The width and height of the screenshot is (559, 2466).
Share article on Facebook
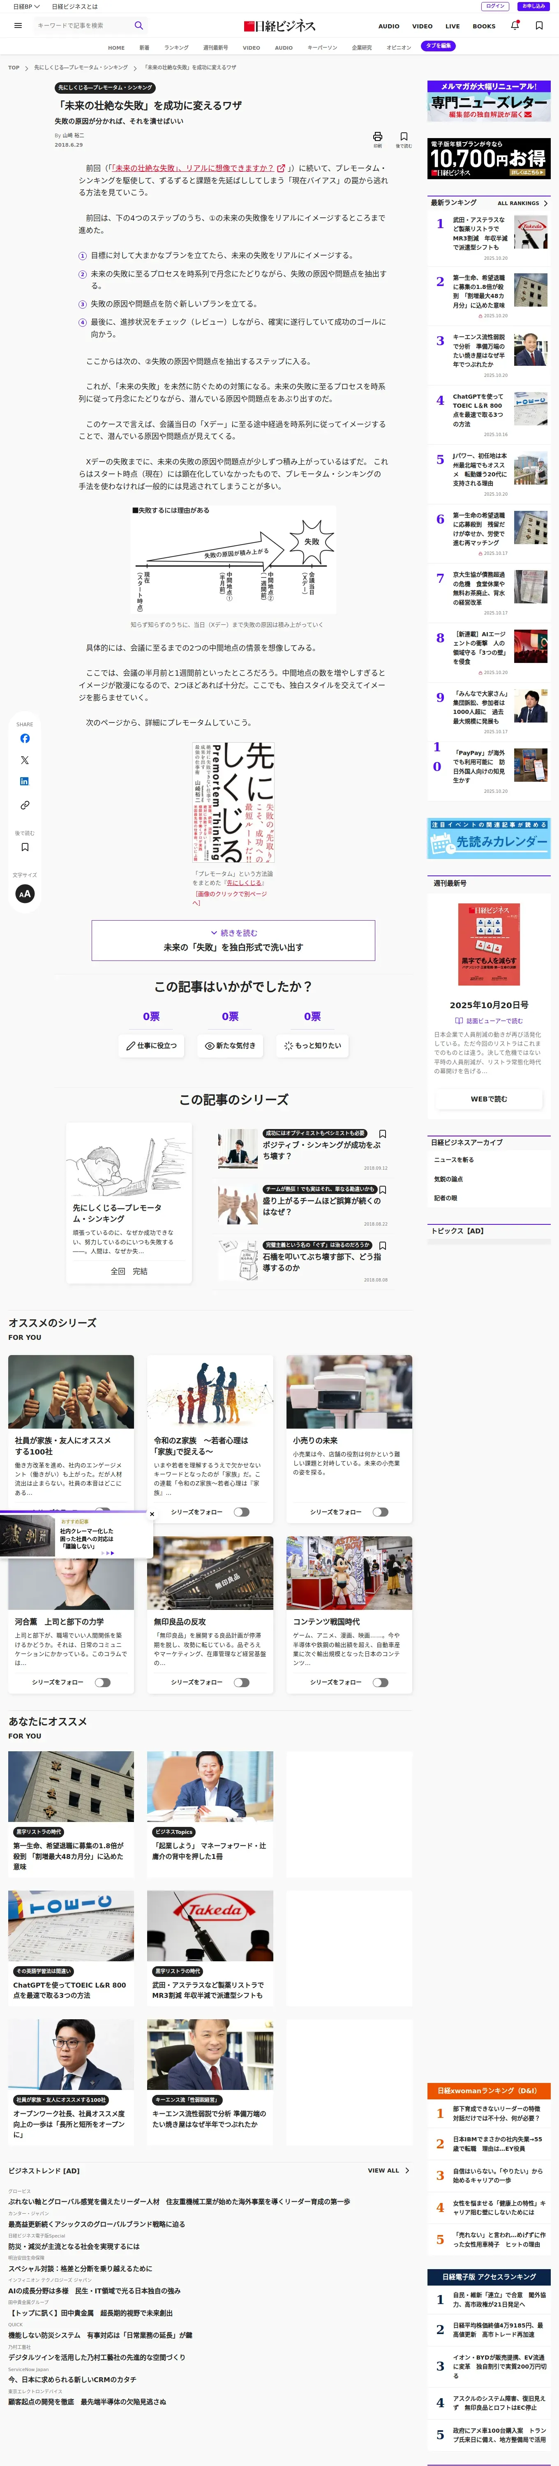(25, 738)
